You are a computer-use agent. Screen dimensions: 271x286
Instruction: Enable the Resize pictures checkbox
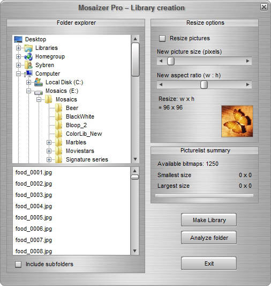[x=162, y=39]
